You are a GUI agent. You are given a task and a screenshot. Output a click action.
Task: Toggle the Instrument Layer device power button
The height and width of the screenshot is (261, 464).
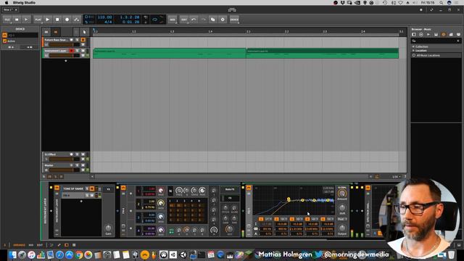click(x=57, y=188)
